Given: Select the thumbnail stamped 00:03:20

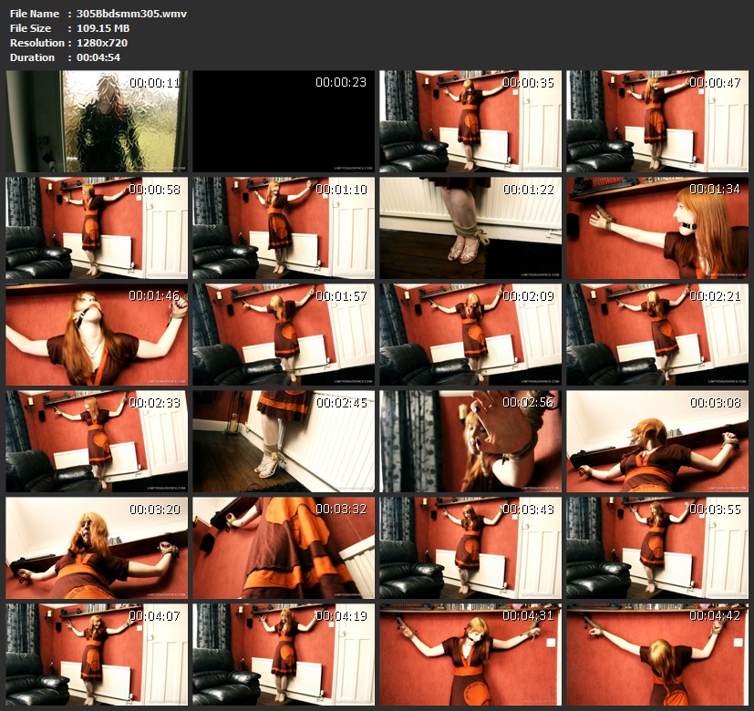Looking at the screenshot, I should click(97, 548).
